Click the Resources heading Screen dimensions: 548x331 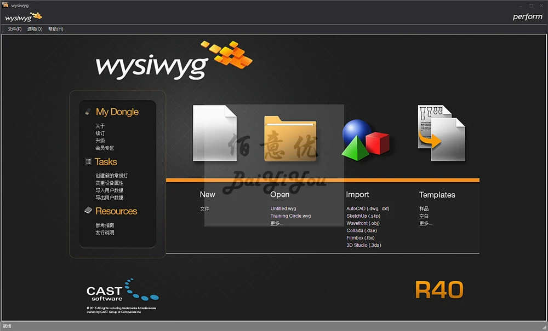coord(116,211)
